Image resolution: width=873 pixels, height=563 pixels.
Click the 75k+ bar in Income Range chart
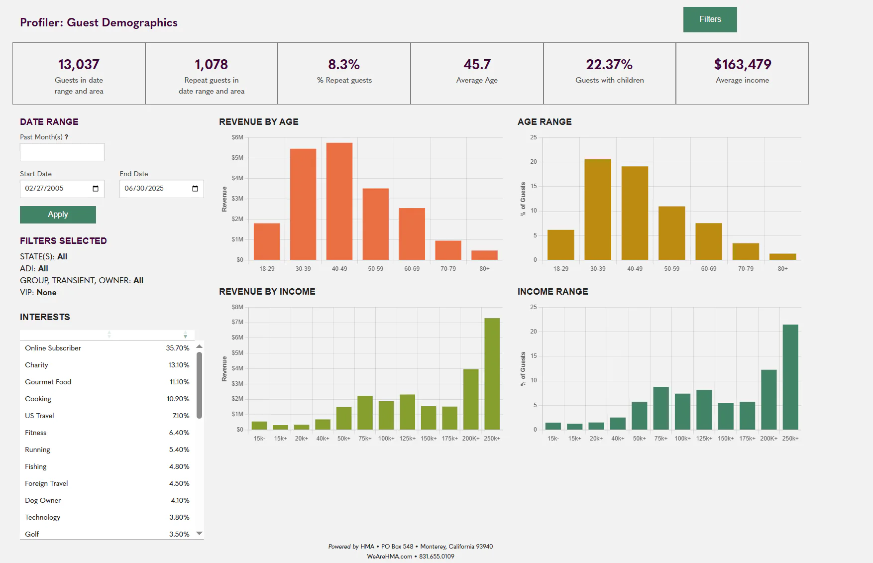coord(661,408)
